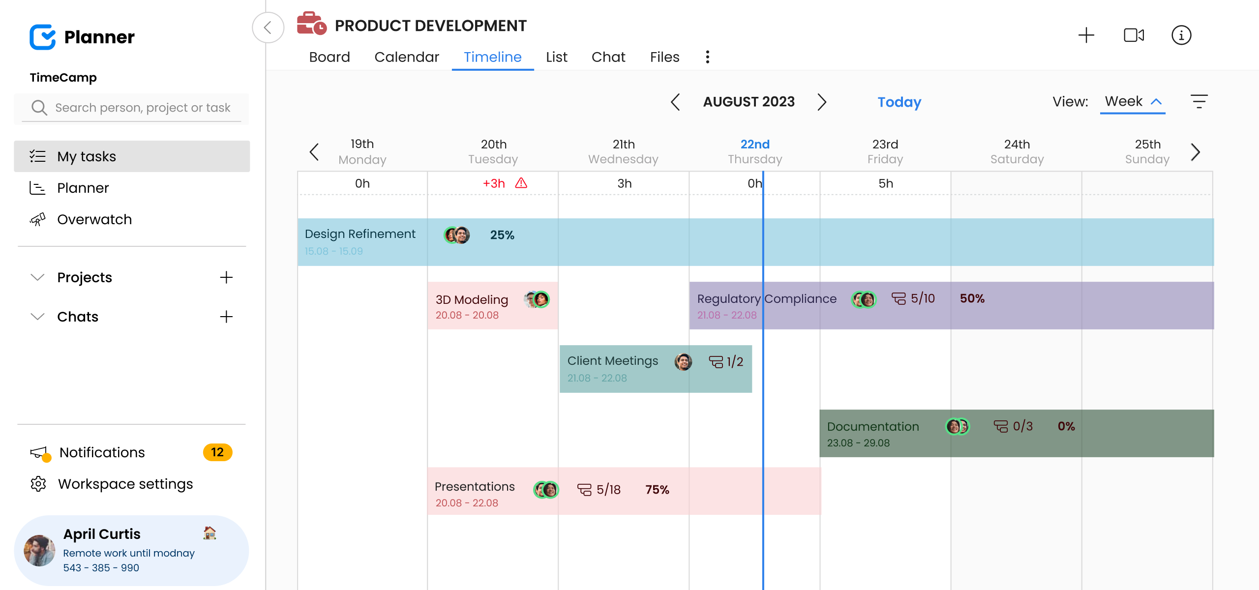The image size is (1259, 590).
Task: Click the plus icon in top header
Action: 1086,35
